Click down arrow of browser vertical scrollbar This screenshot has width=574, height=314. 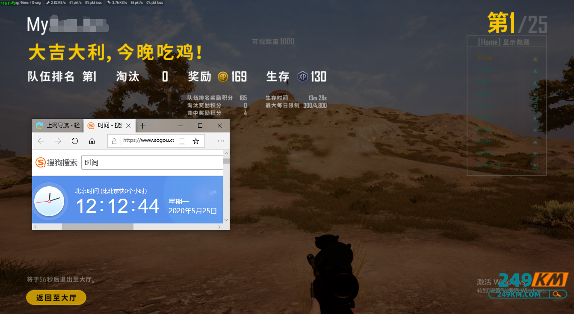(226, 220)
